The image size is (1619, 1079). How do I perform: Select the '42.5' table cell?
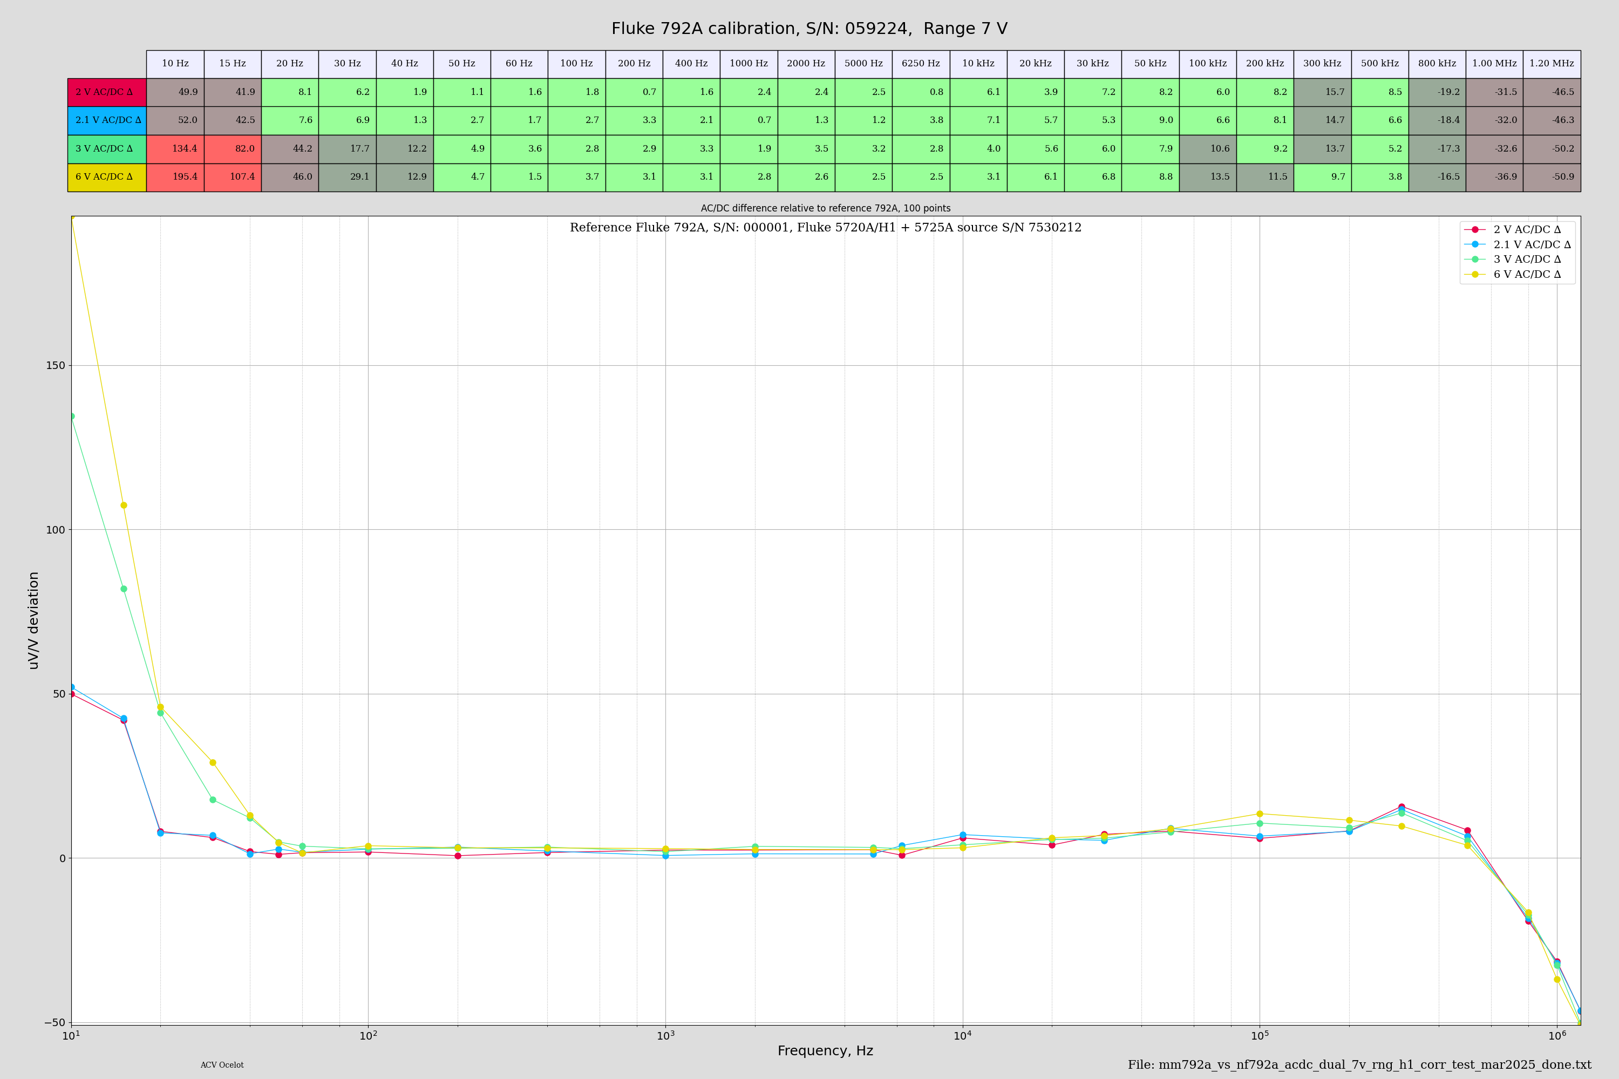pyautogui.click(x=233, y=120)
